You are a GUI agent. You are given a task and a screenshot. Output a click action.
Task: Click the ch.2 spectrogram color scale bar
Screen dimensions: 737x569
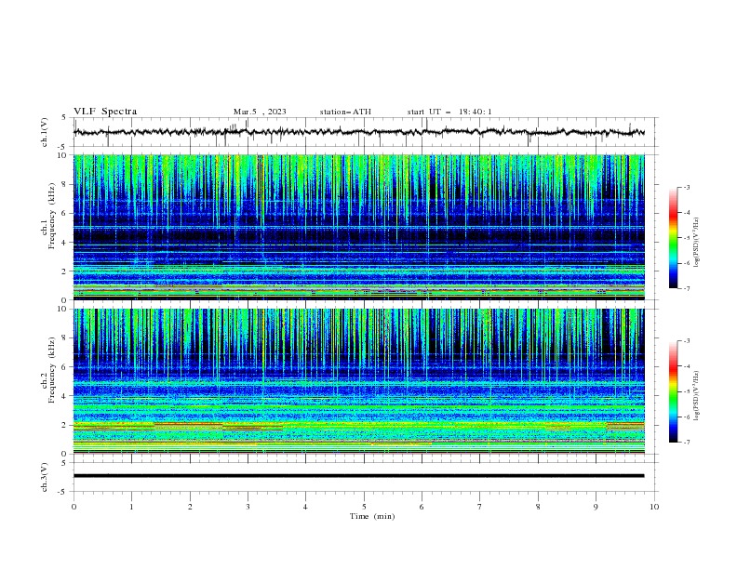pos(673,391)
